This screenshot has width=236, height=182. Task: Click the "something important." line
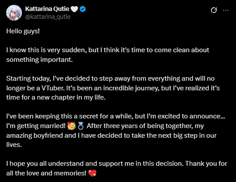39,60
